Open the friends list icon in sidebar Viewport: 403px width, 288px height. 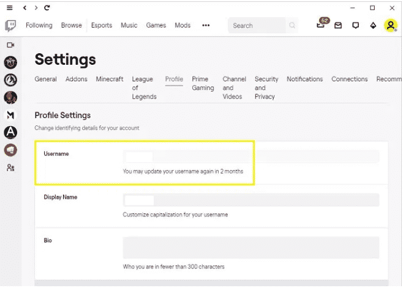coord(10,168)
